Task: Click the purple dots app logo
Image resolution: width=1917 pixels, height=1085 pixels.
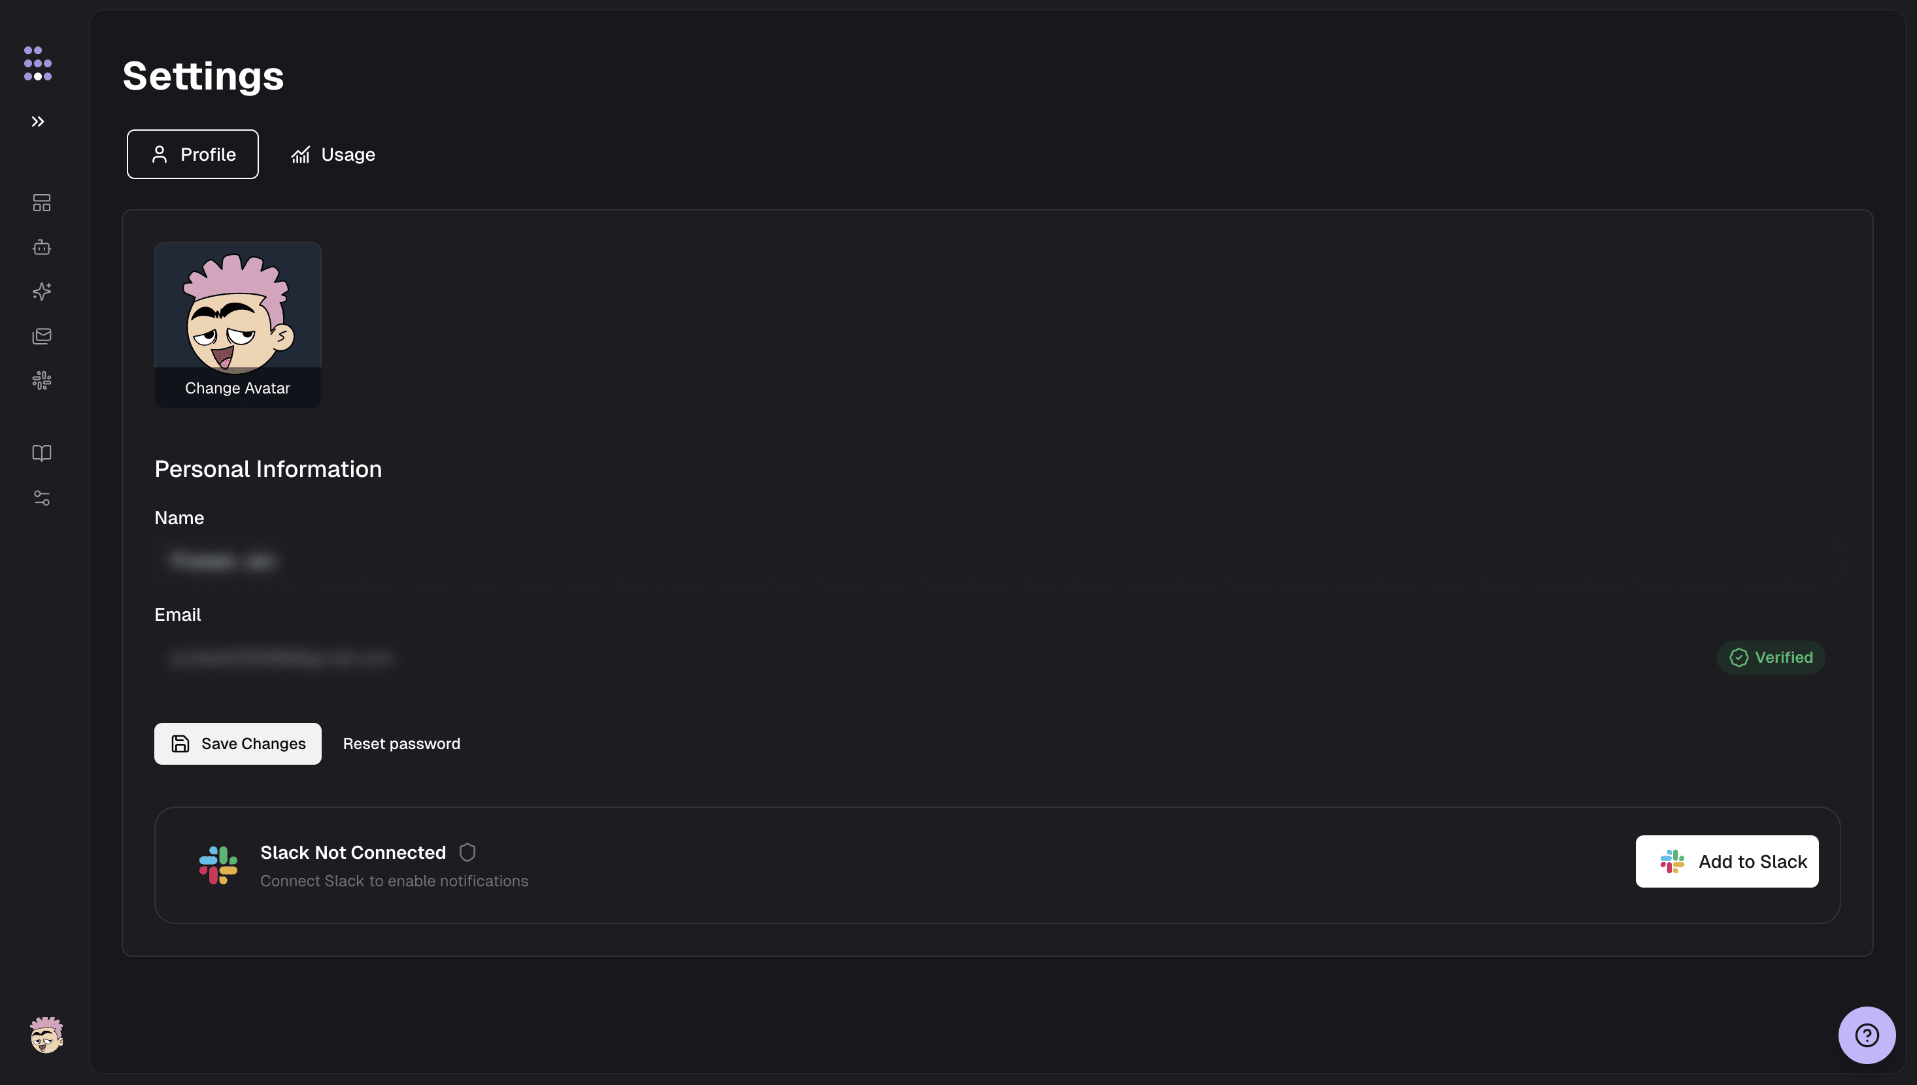Action: pos(37,63)
